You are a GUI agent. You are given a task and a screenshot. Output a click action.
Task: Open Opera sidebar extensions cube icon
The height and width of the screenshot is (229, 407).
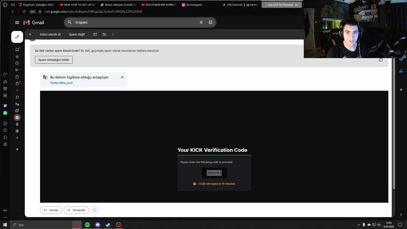5,137
